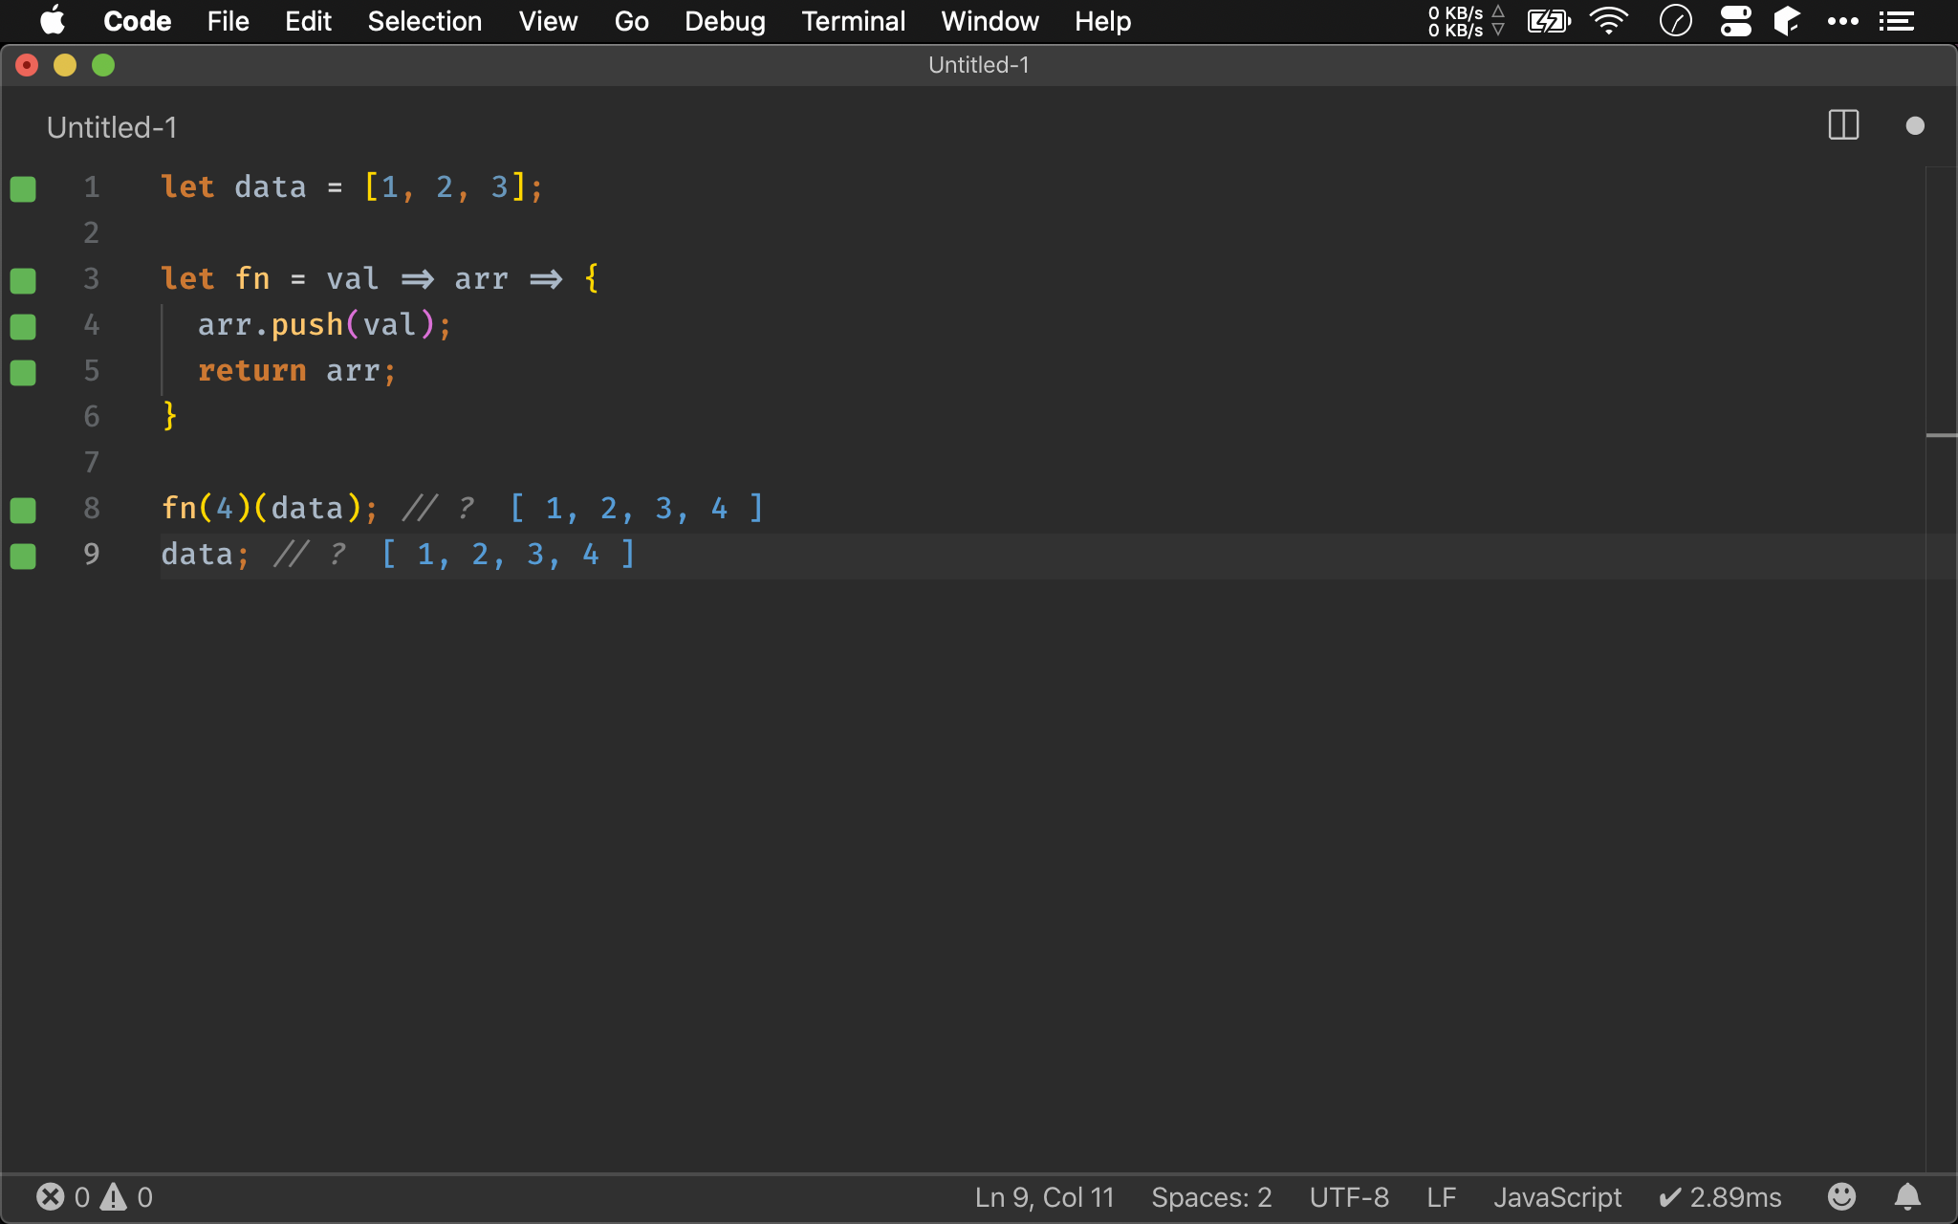
Task: Click the 'fn(4)(data);' call text
Action: click(270, 508)
